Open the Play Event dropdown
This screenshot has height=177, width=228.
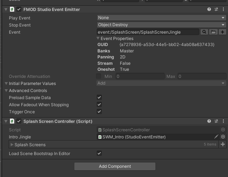pyautogui.click(x=161, y=18)
